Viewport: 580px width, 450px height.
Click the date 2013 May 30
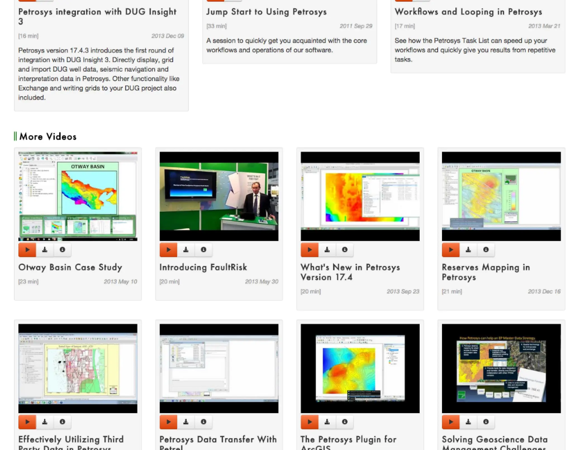pyautogui.click(x=262, y=282)
